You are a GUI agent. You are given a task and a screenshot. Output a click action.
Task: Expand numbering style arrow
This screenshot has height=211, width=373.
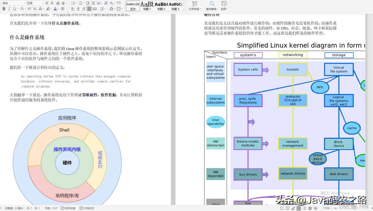click(84, 3)
